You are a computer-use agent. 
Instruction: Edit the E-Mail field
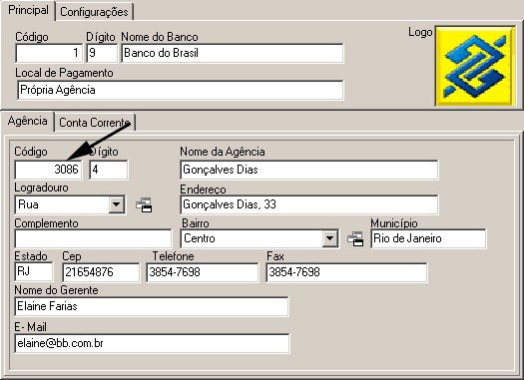(152, 343)
